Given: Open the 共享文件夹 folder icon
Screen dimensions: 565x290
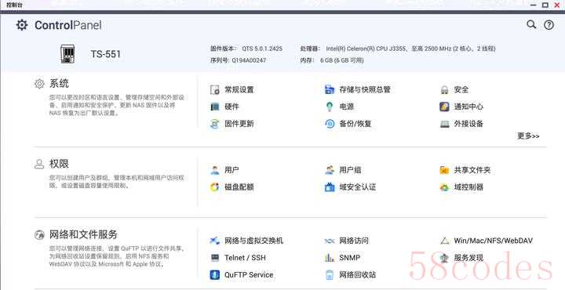Looking at the screenshot, I should click(x=444, y=170).
